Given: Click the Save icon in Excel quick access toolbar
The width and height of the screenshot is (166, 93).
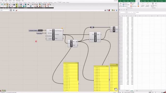Looking at the screenshot, I should coord(120,10).
